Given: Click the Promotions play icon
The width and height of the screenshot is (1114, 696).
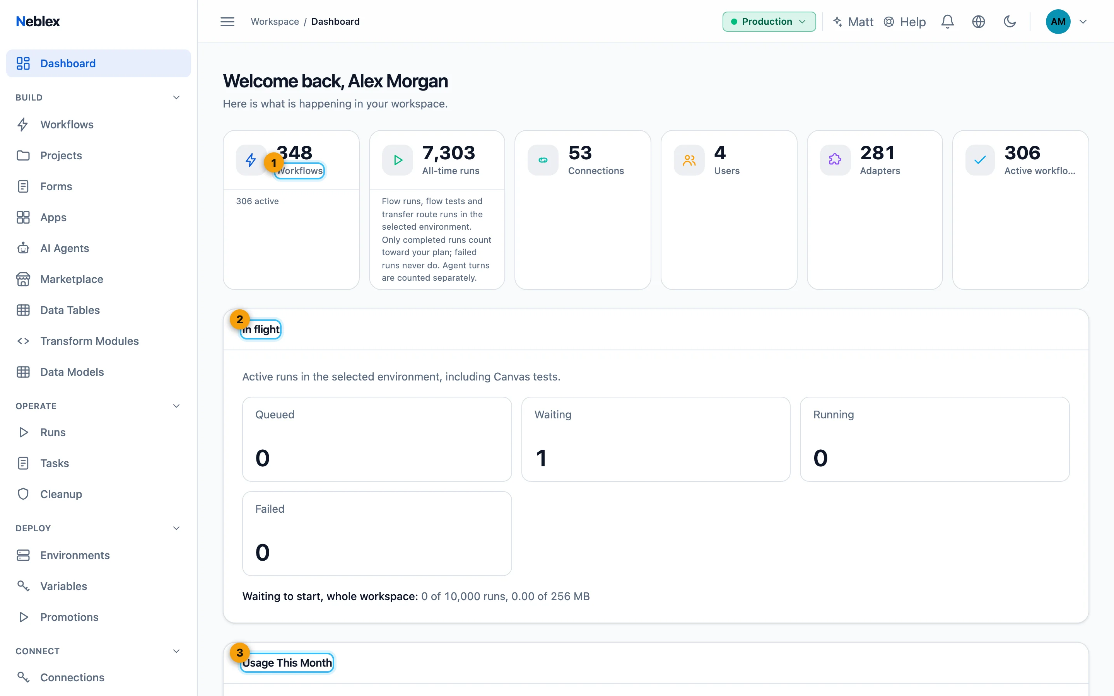Looking at the screenshot, I should pyautogui.click(x=23, y=617).
